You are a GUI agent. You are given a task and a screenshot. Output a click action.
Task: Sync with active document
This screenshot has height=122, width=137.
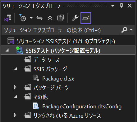(x=39, y=18)
